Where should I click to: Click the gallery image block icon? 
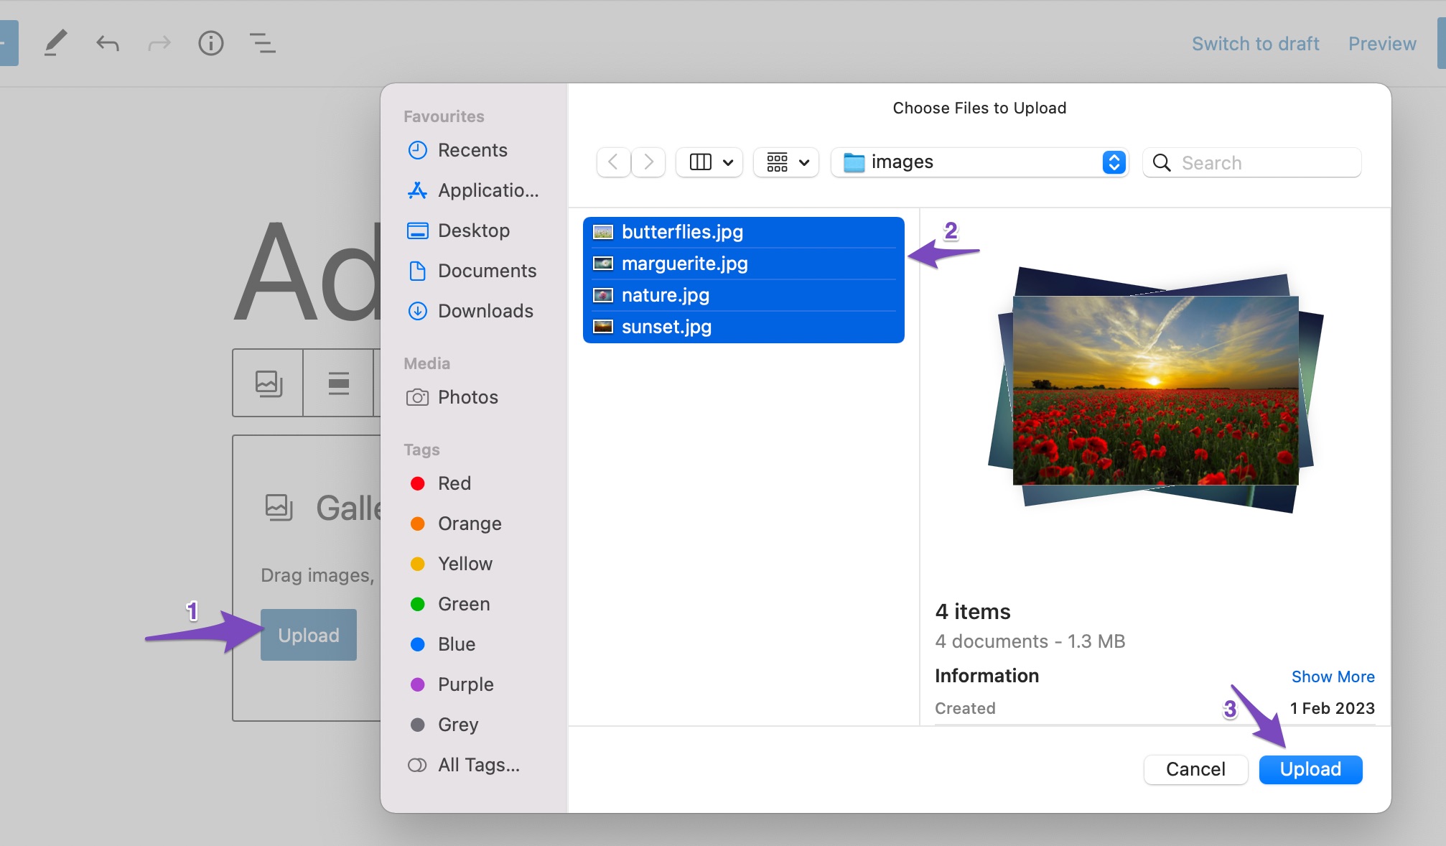(266, 382)
